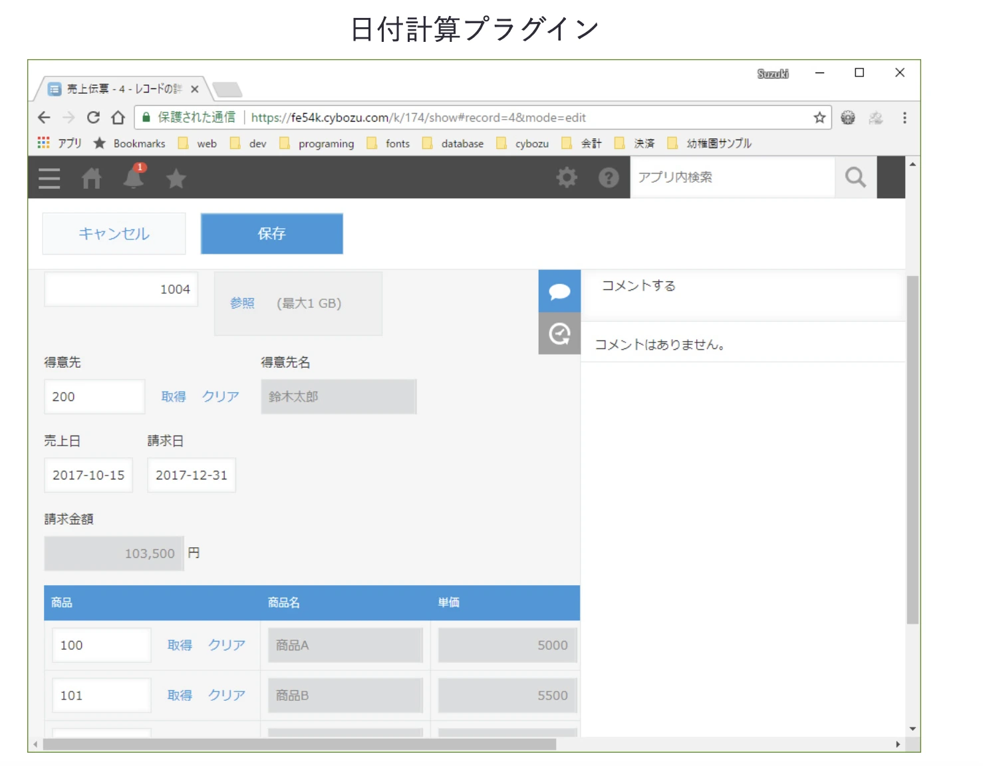
Task: Open kintone hamburger menu
Action: [x=49, y=178]
